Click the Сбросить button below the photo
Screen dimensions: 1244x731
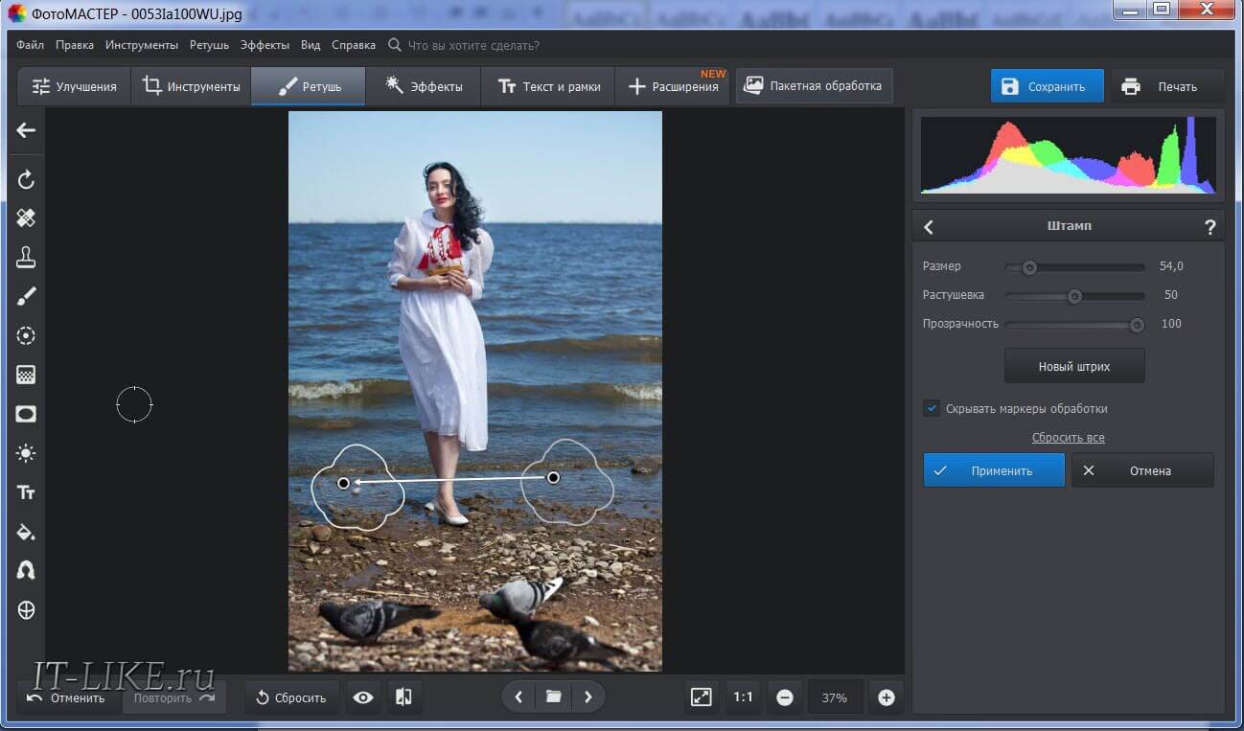coord(291,697)
